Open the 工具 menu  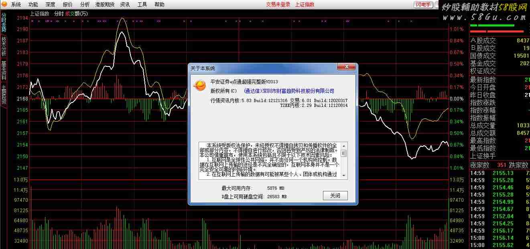142,5
